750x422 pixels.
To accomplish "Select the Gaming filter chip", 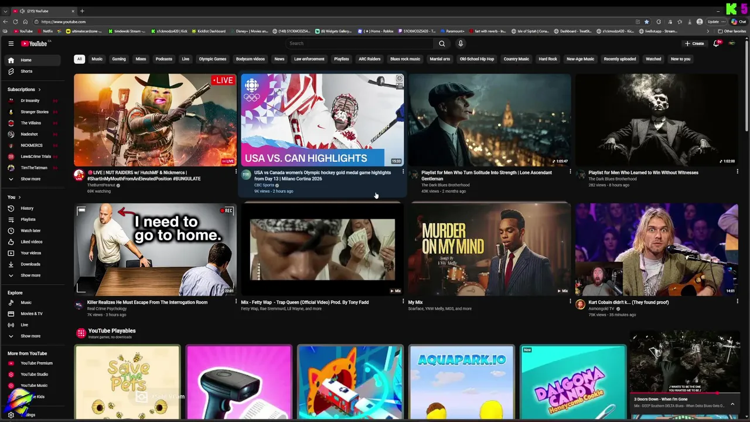I will 119,59.
